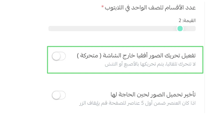Image resolution: width=208 pixels, height=117 pixels.
Task: Click the heading "تأخير تحميل الصور لحين الحاجة لها"
Action: [151, 94]
